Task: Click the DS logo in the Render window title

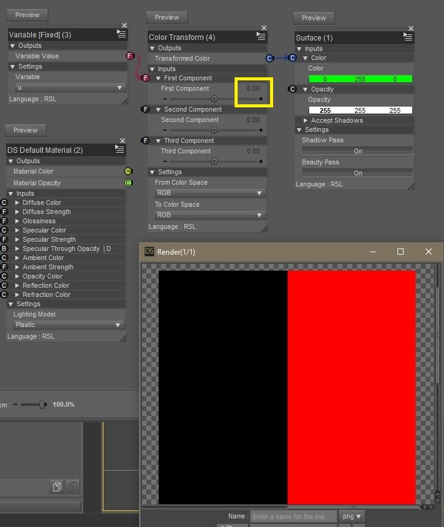Action: (x=149, y=252)
